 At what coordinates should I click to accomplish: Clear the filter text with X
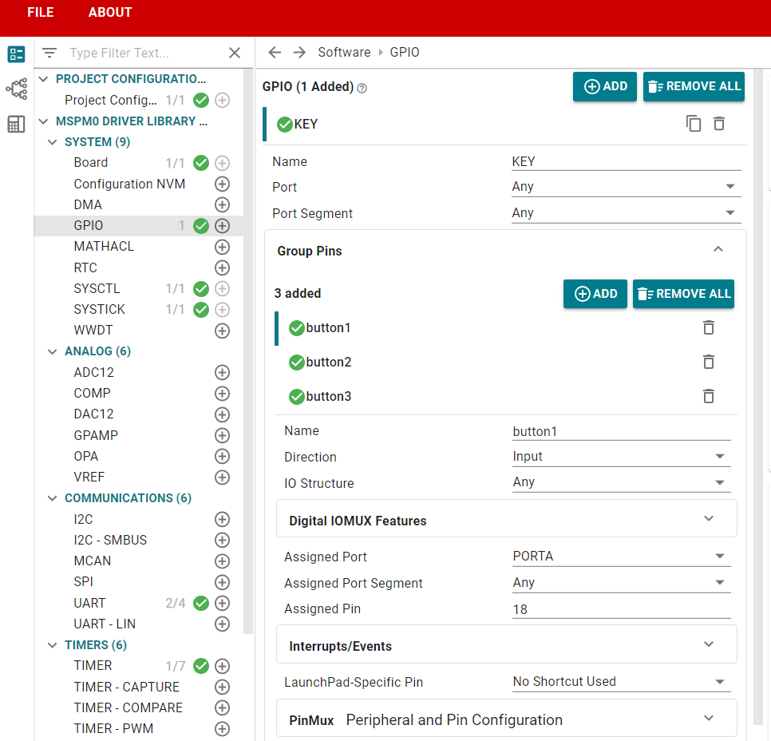tap(235, 53)
